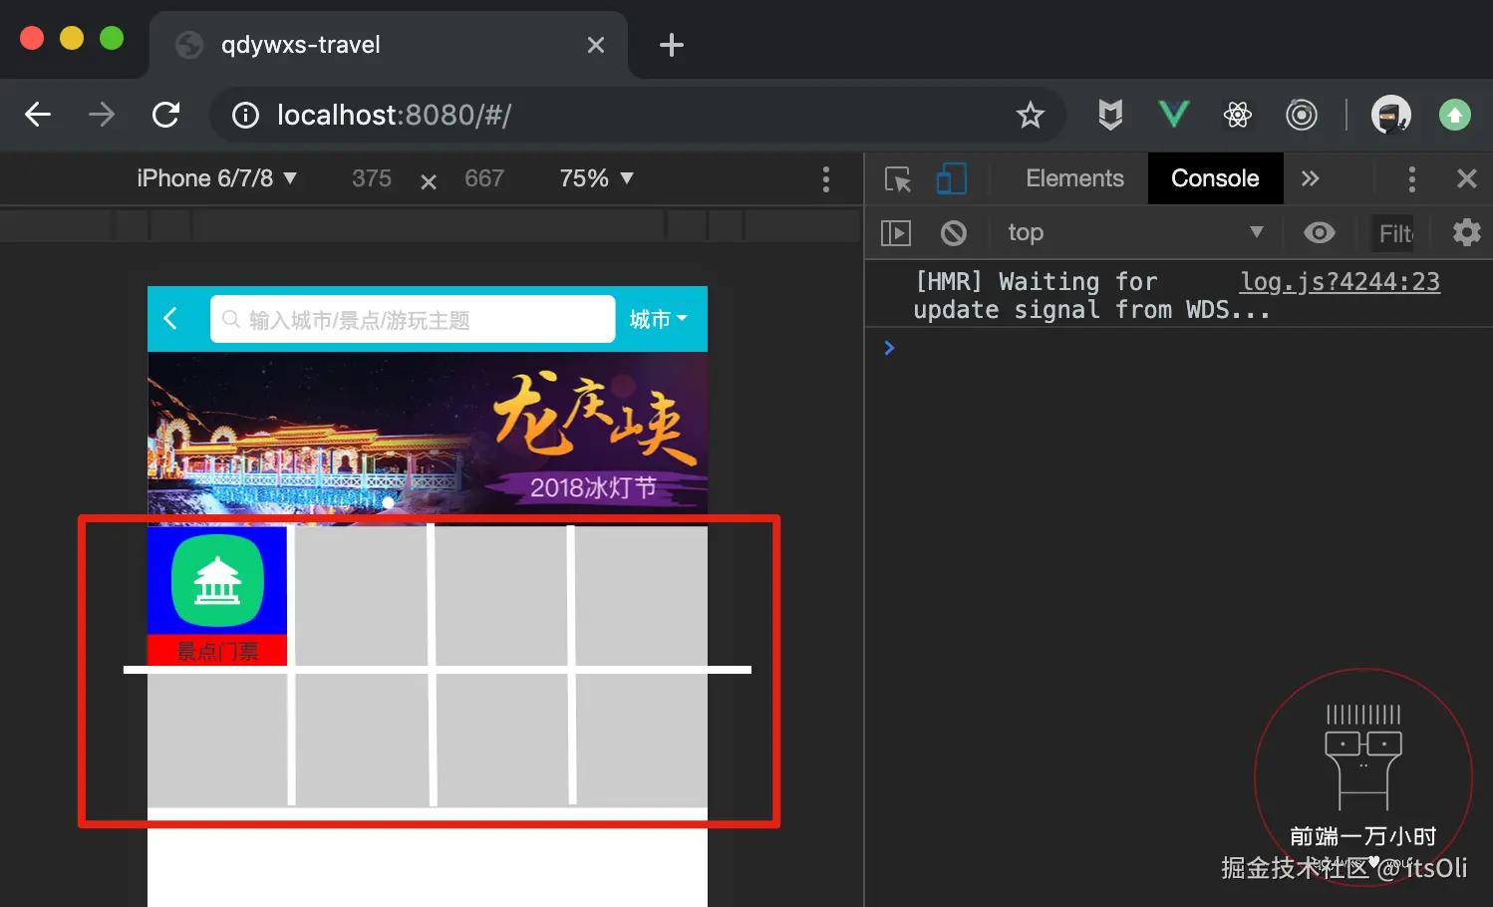Show the console sidebar
This screenshot has width=1493, height=907.
[896, 233]
